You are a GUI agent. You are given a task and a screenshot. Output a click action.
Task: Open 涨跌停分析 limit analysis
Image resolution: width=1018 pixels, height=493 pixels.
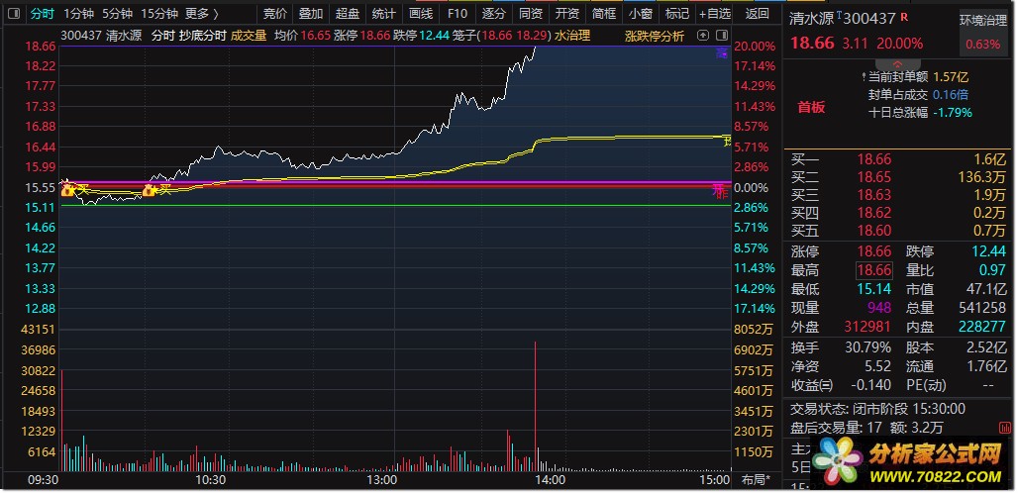click(655, 36)
